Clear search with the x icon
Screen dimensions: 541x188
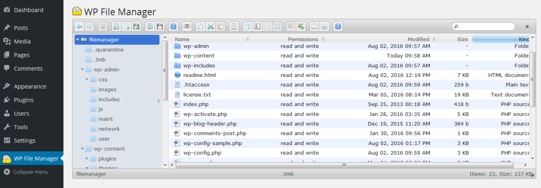[527, 26]
